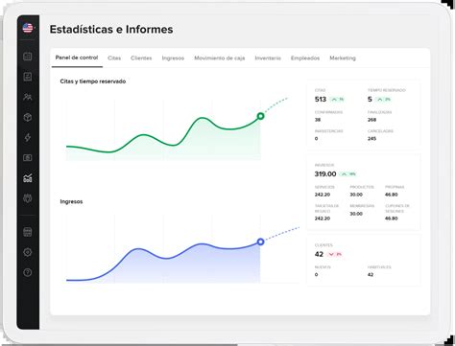Image resolution: width=455 pixels, height=346 pixels.
Task: Click the blue circle marker on Ingresos chart
Action: click(x=260, y=242)
